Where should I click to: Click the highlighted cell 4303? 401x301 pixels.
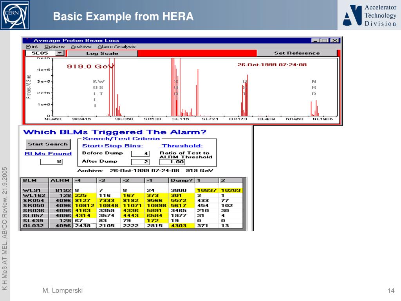(182, 226)
